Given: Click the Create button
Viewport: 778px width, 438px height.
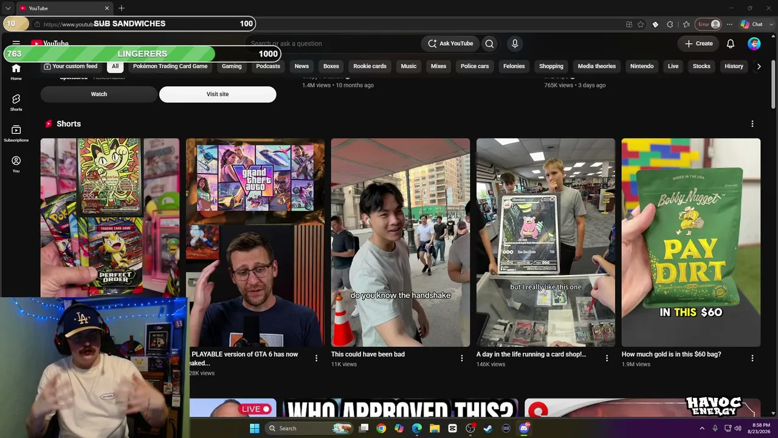Looking at the screenshot, I should pyautogui.click(x=698, y=44).
